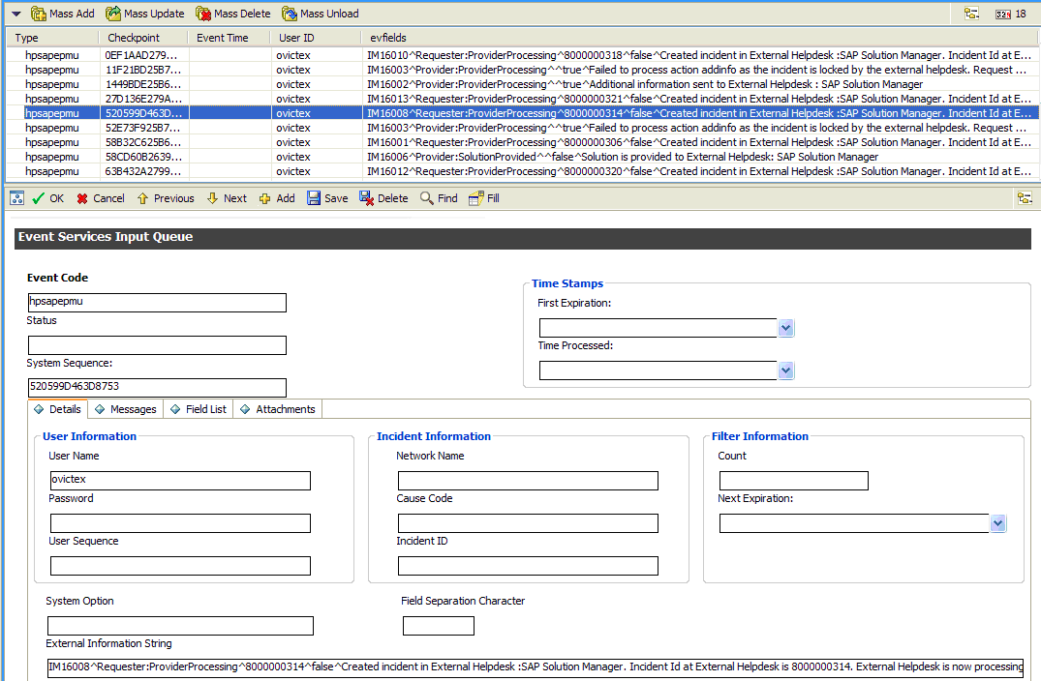Click the Cancel red X button
The image size is (1041, 681).
tap(101, 198)
